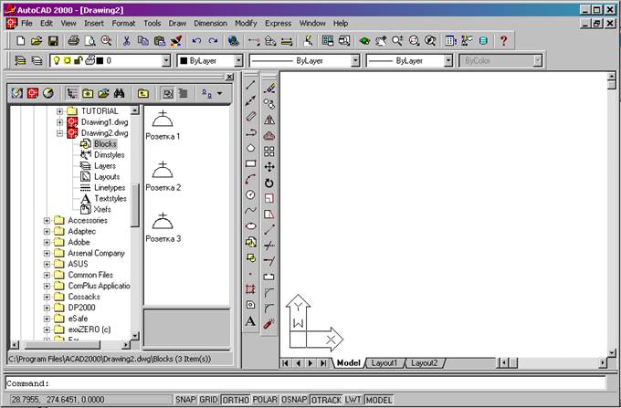
Task: Click the Save icon in Standard toolbar
Action: click(x=53, y=41)
